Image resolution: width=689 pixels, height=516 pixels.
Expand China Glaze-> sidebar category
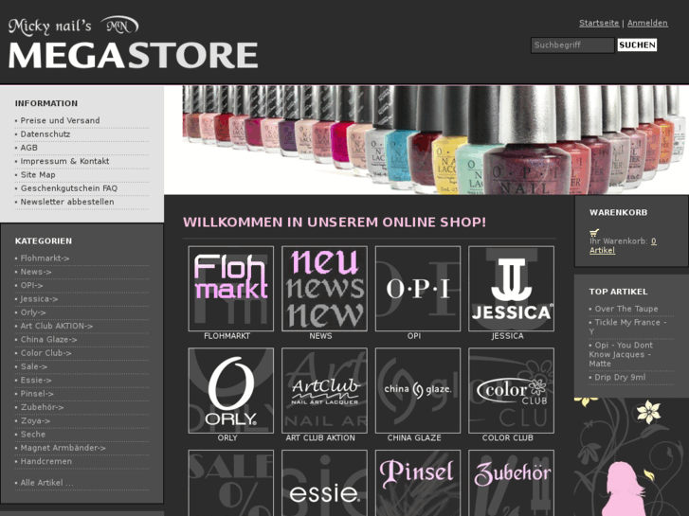pos(48,340)
